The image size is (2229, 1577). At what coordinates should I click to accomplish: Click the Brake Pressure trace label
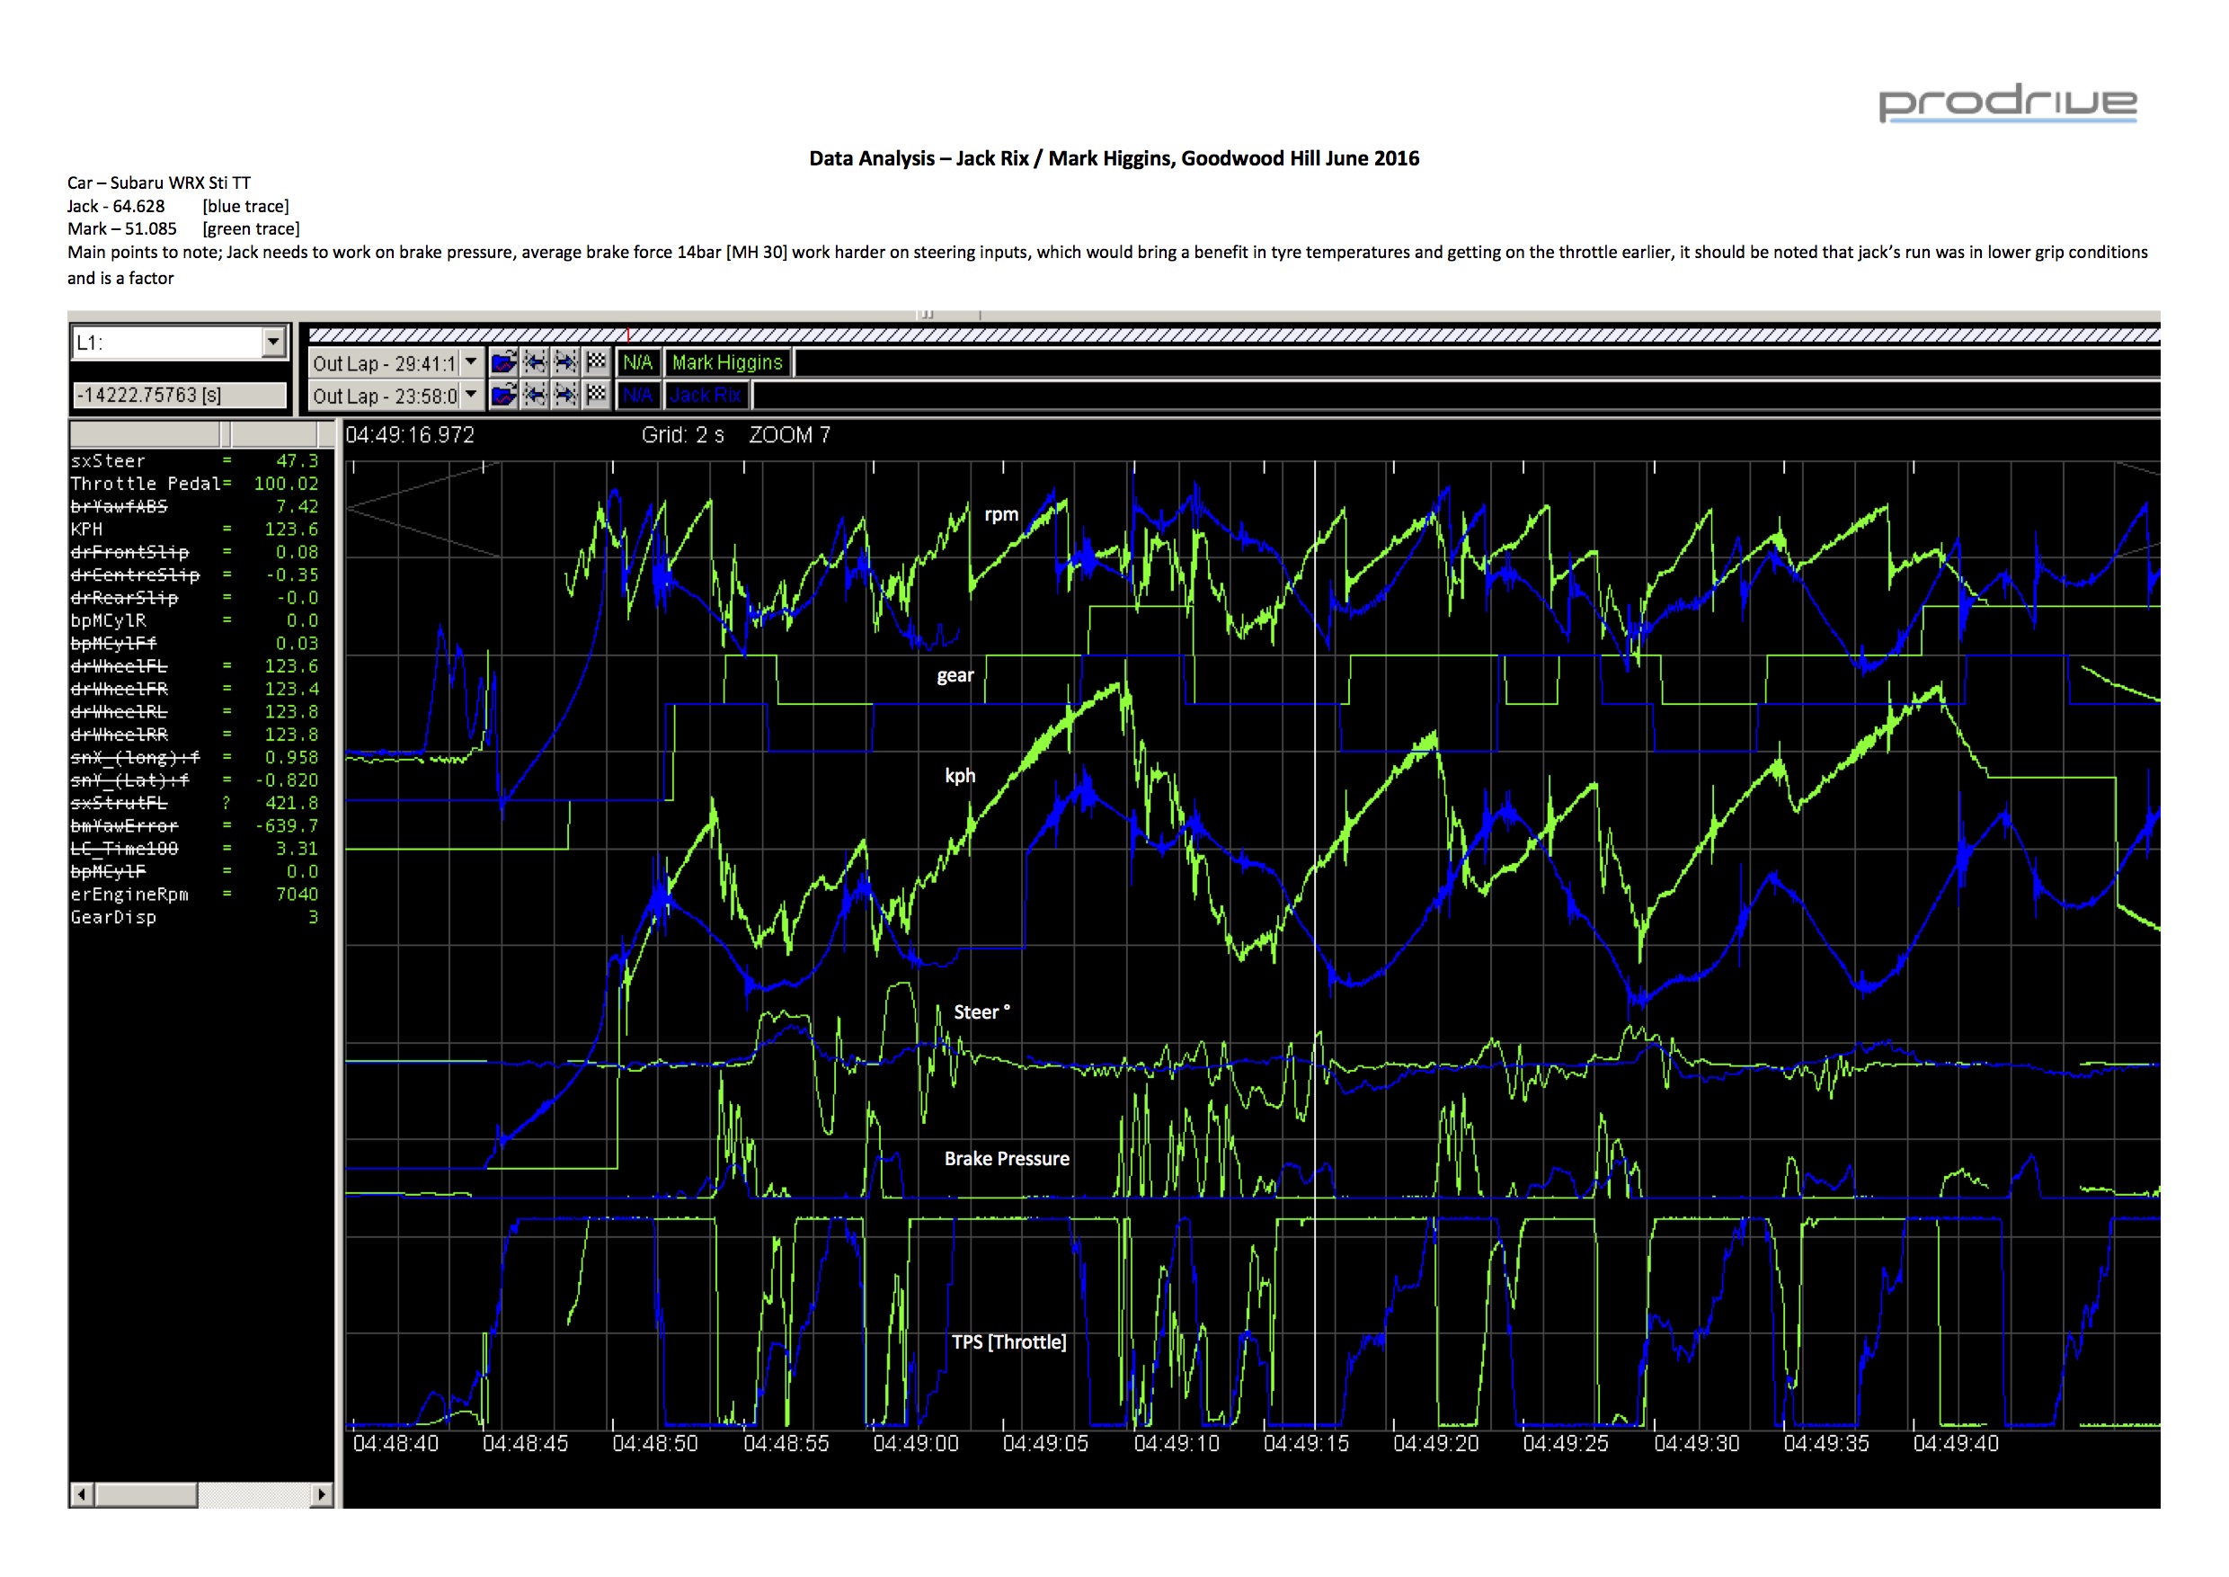[x=1007, y=1158]
